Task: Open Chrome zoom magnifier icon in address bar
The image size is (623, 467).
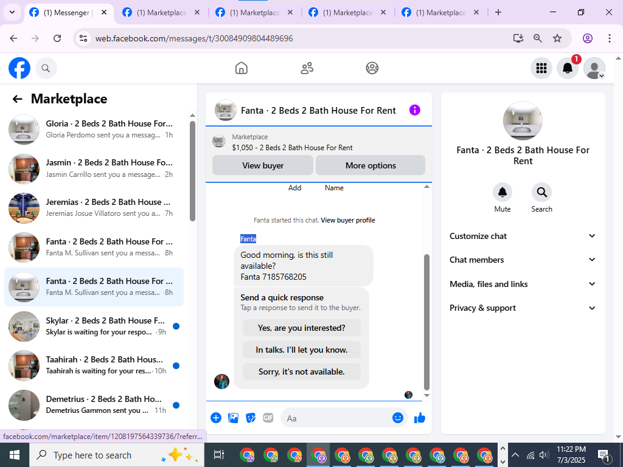Action: click(x=538, y=38)
